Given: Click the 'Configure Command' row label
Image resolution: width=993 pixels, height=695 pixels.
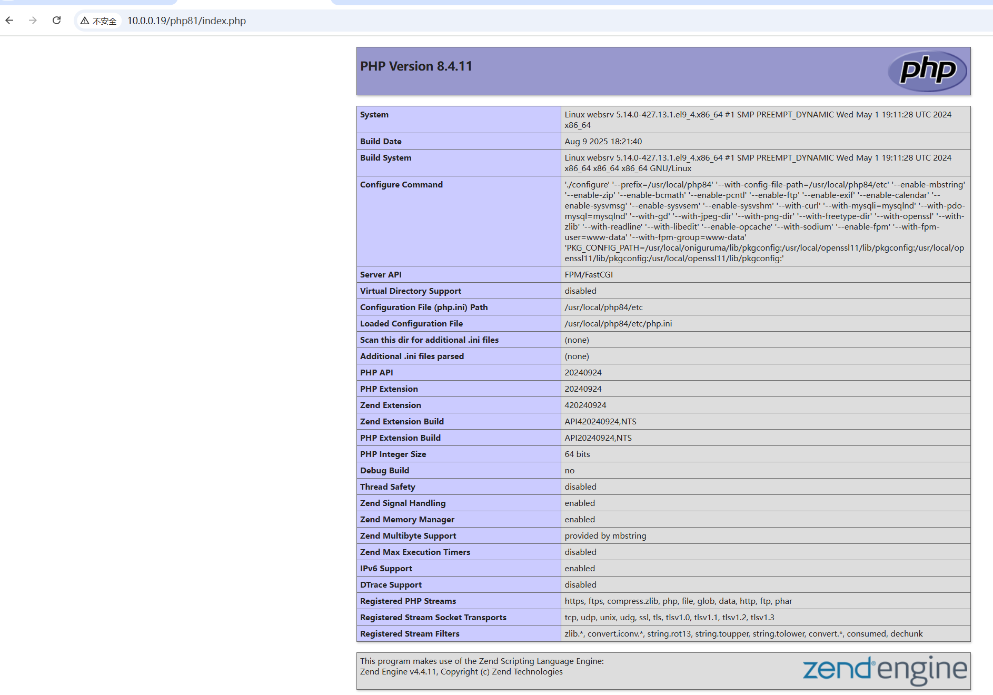Looking at the screenshot, I should click(401, 185).
